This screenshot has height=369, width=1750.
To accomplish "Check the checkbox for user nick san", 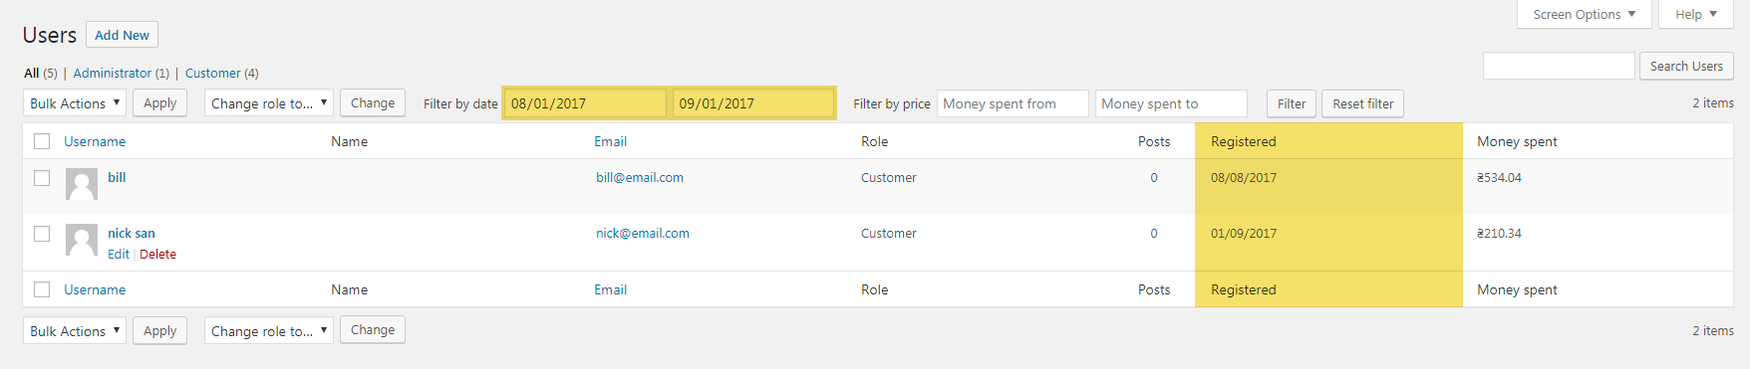I will coord(42,234).
